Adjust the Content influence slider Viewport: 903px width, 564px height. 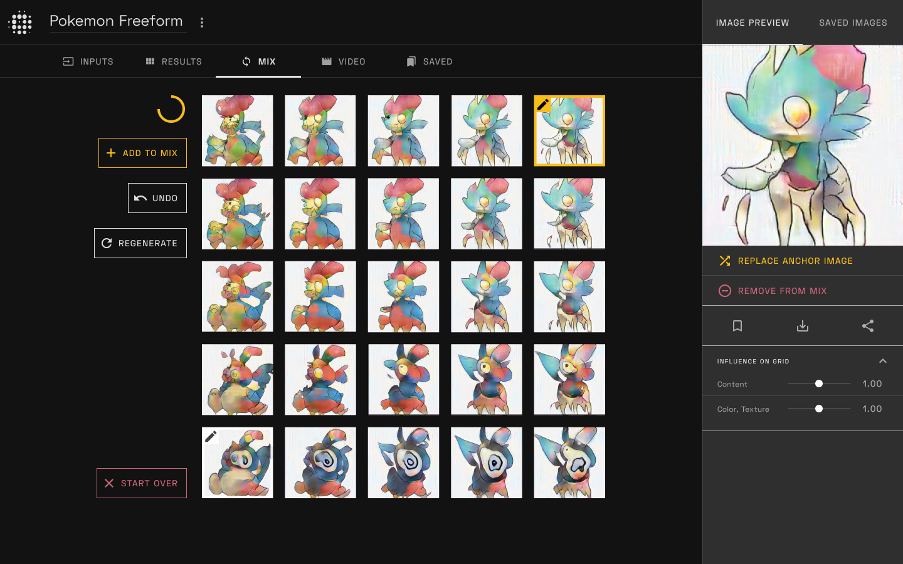[x=819, y=384]
